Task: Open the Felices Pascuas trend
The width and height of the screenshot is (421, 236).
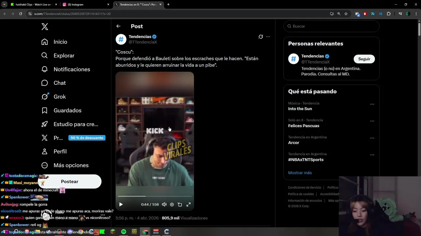Action: pyautogui.click(x=304, y=126)
